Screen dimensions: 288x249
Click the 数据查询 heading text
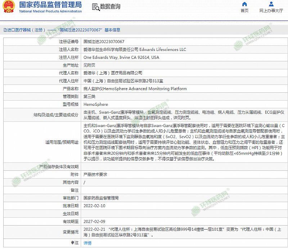coord(110,6)
